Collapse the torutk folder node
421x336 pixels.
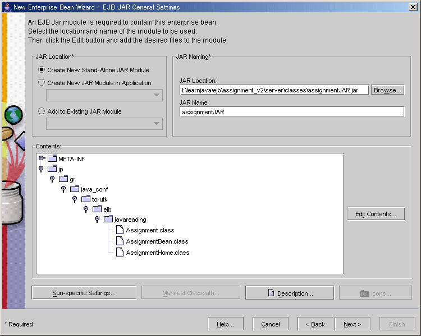(x=75, y=199)
